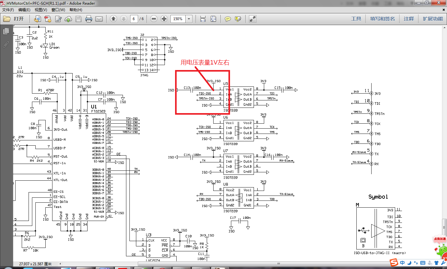Open the Fill & Sign (填写和签名) pane
The image size is (447, 269).
tap(382, 19)
